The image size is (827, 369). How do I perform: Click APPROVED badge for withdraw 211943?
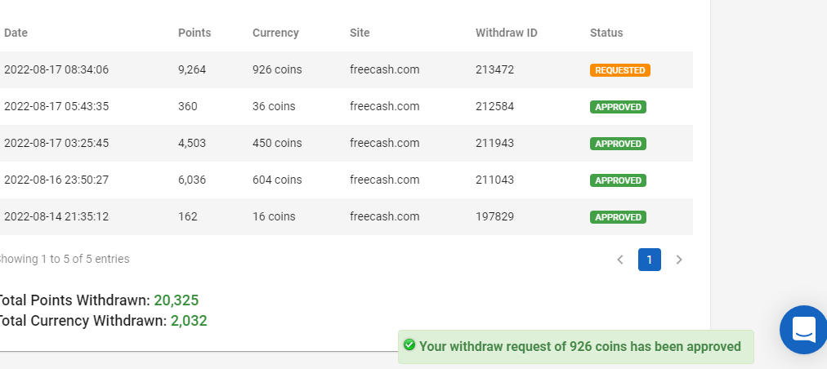point(618,144)
